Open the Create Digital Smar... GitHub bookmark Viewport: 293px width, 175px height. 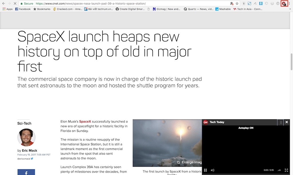(130, 9)
